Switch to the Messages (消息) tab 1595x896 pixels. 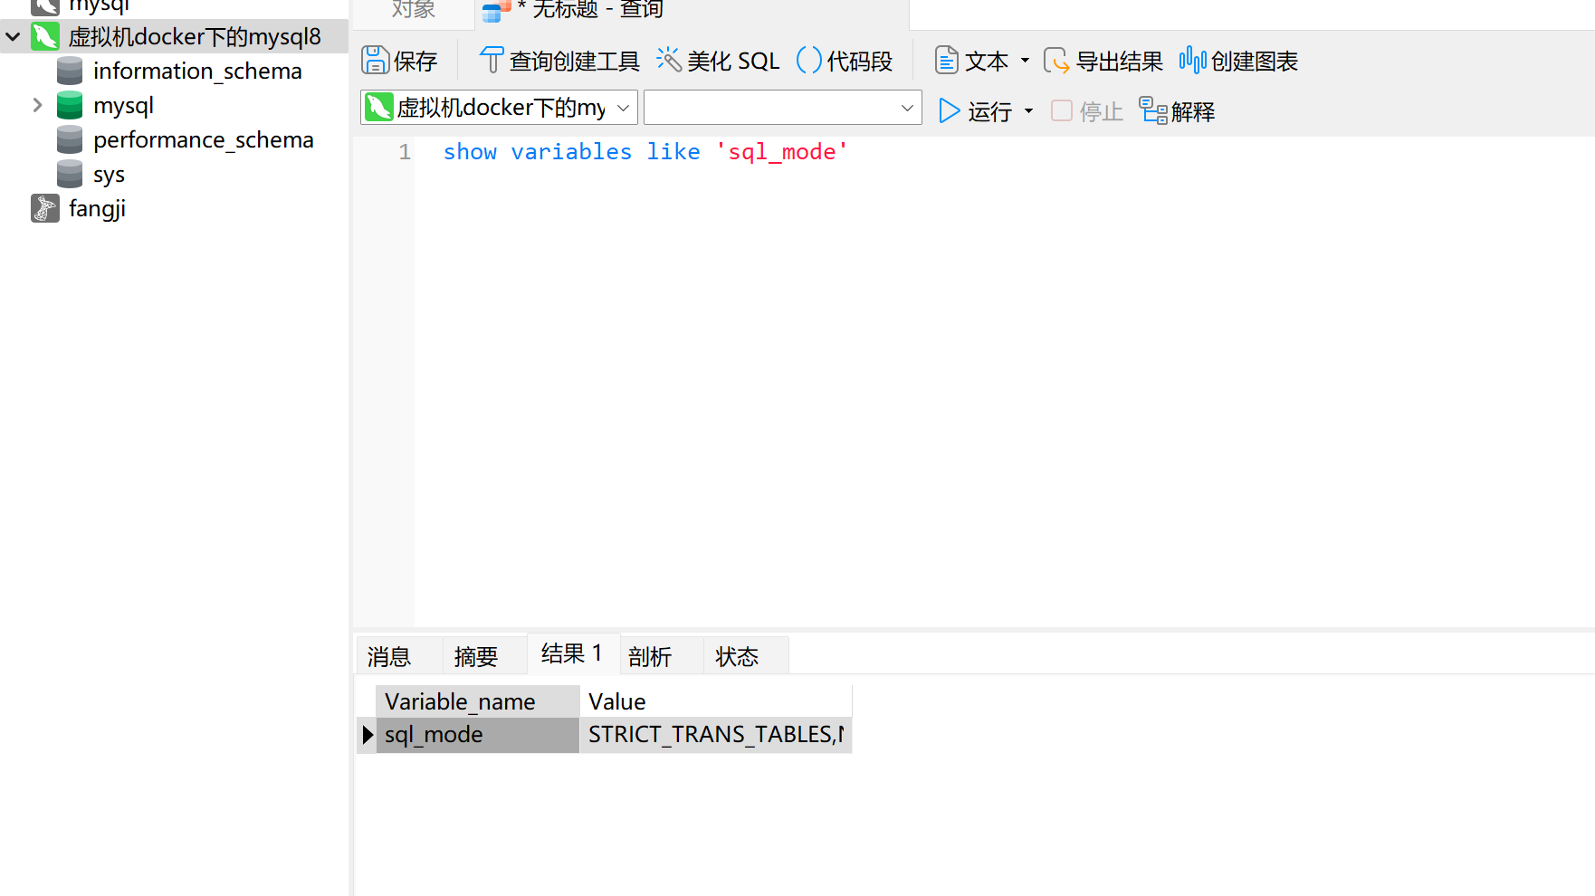click(389, 656)
